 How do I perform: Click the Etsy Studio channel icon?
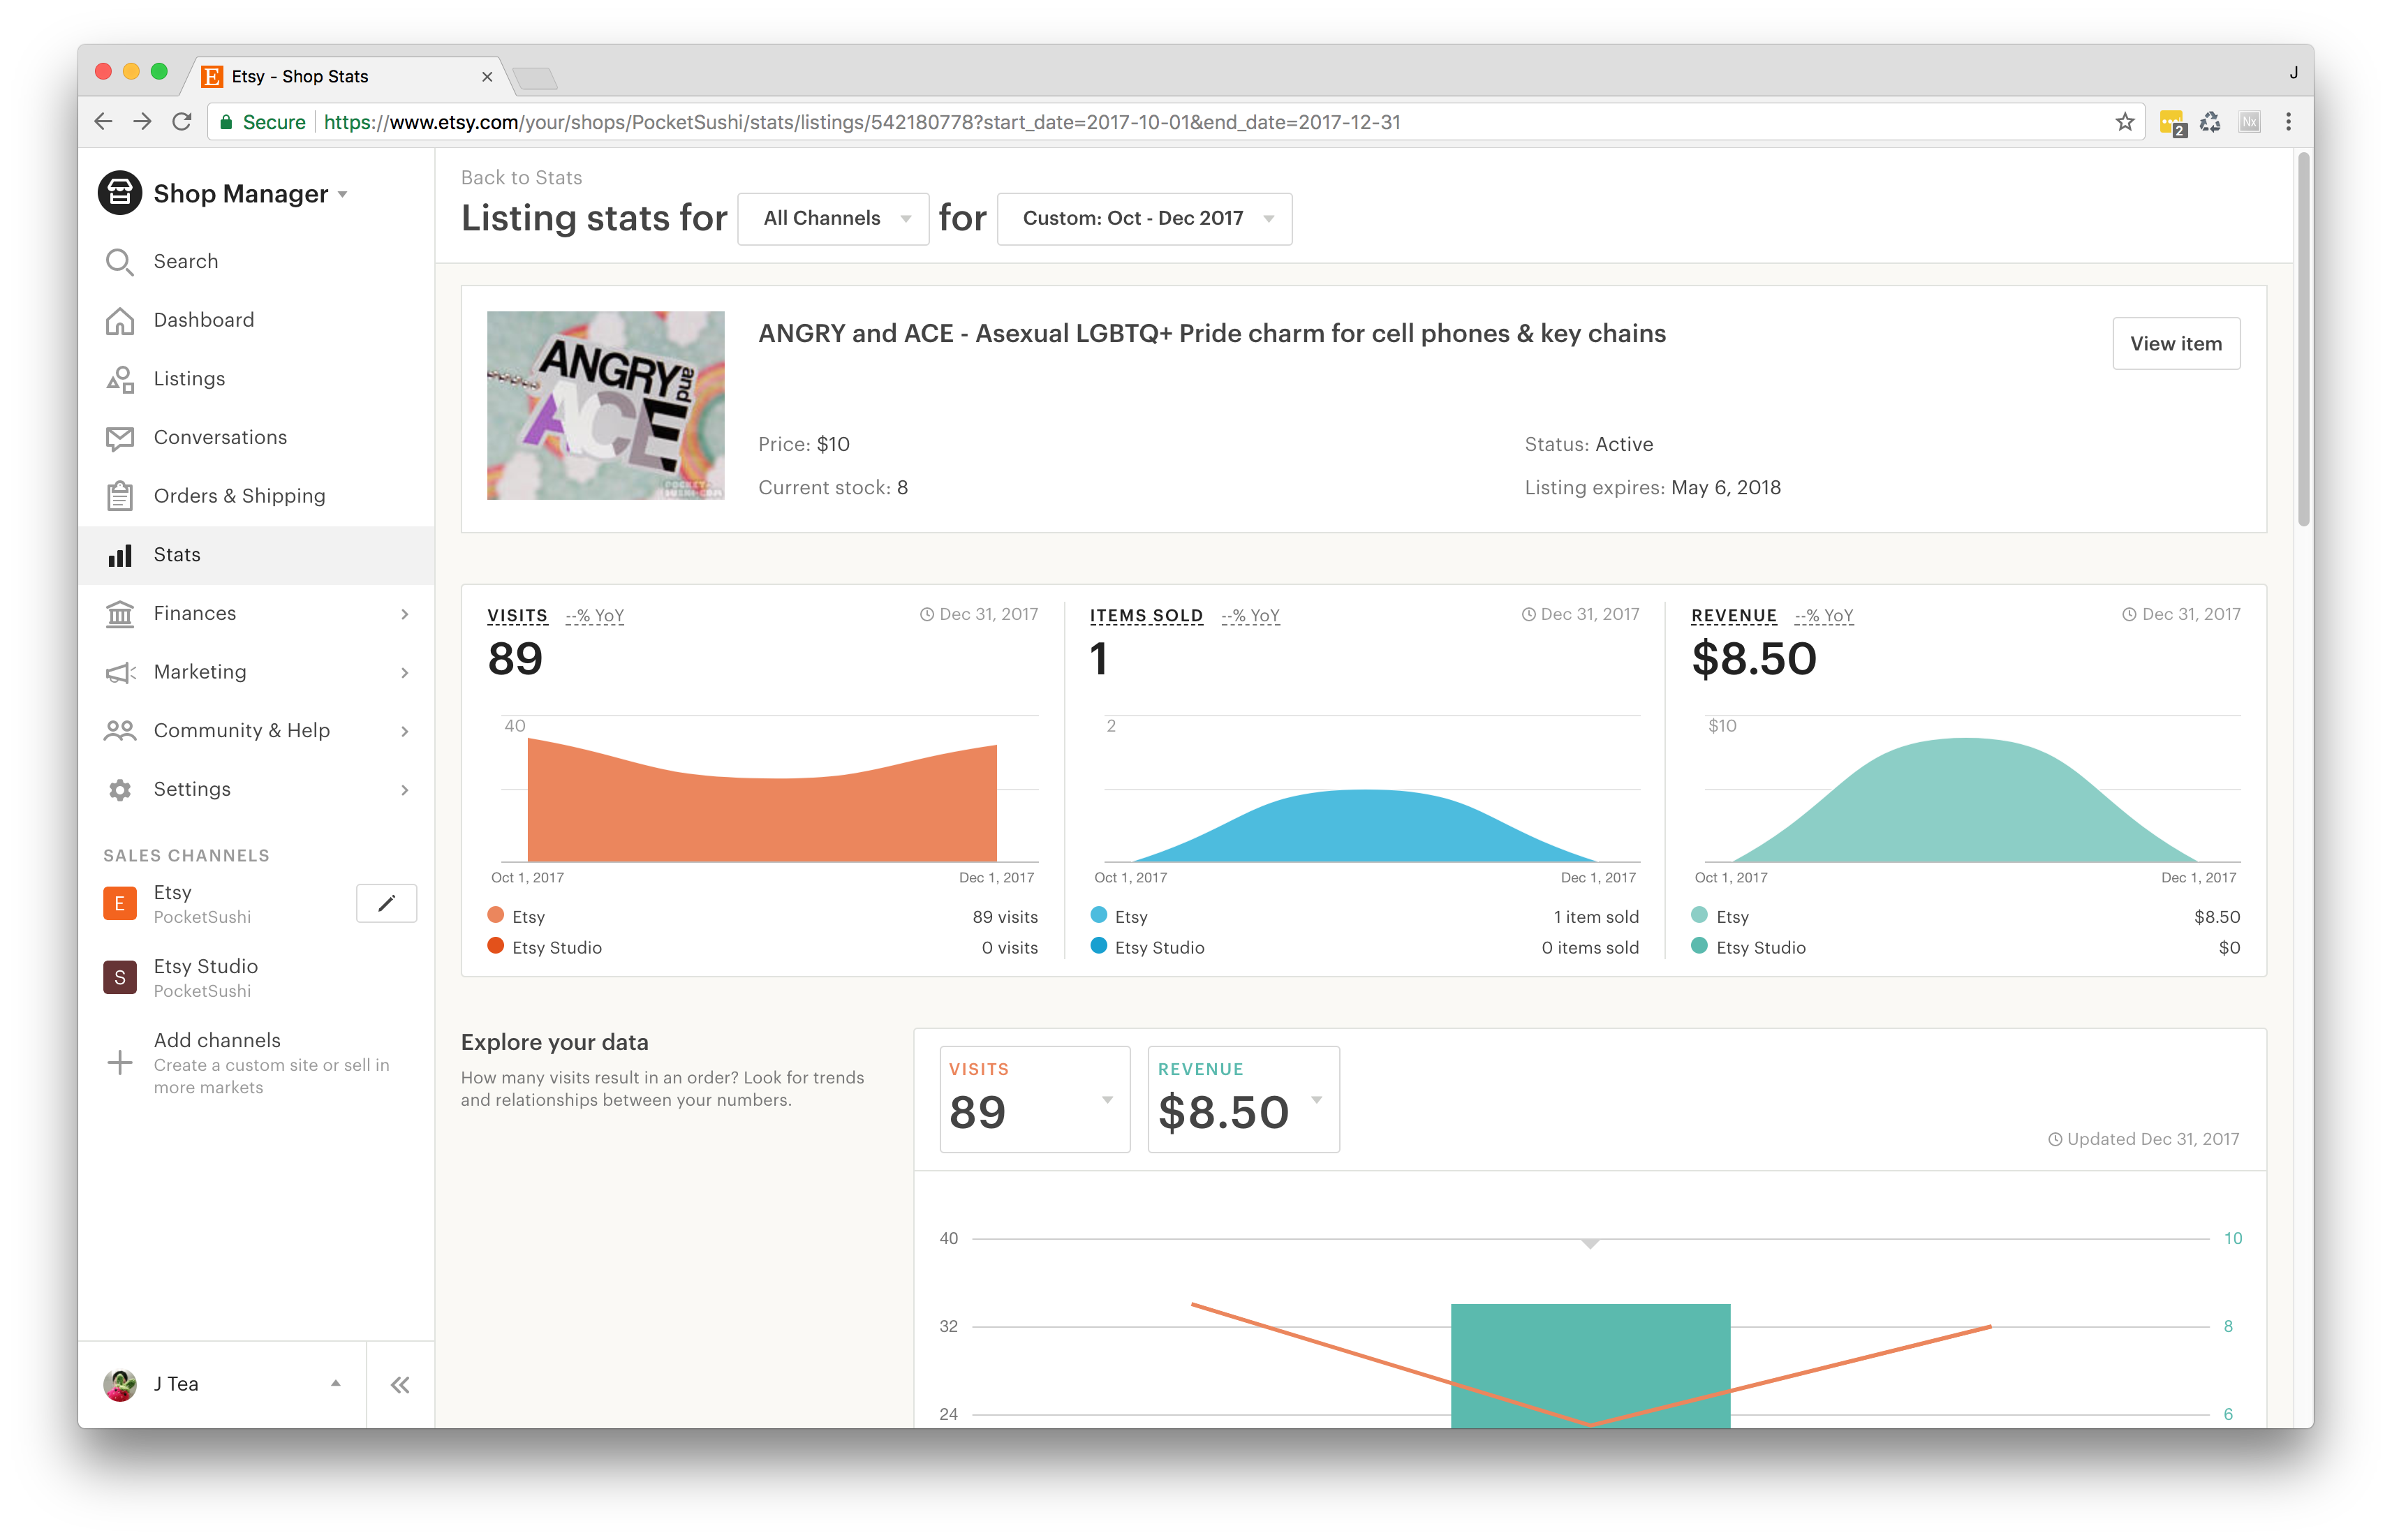click(x=120, y=977)
